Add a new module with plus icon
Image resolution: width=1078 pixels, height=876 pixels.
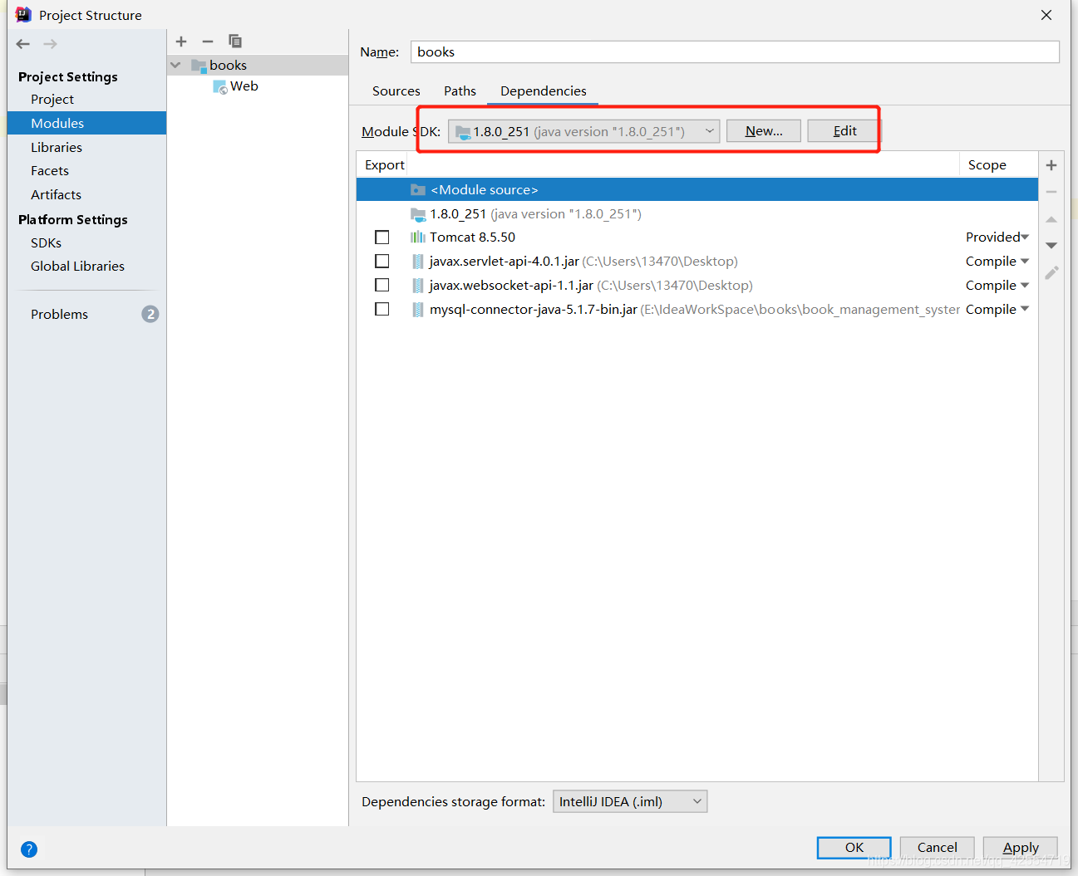(181, 41)
